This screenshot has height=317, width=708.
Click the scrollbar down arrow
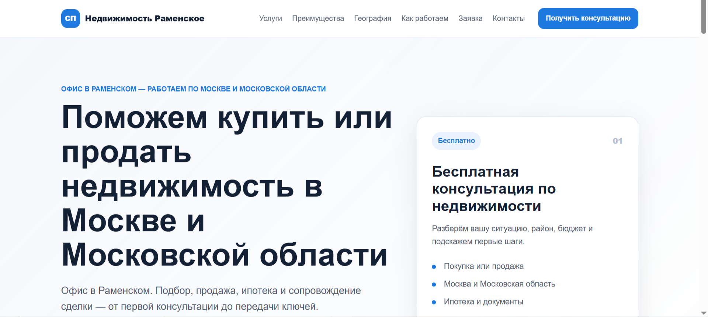[x=704, y=313]
